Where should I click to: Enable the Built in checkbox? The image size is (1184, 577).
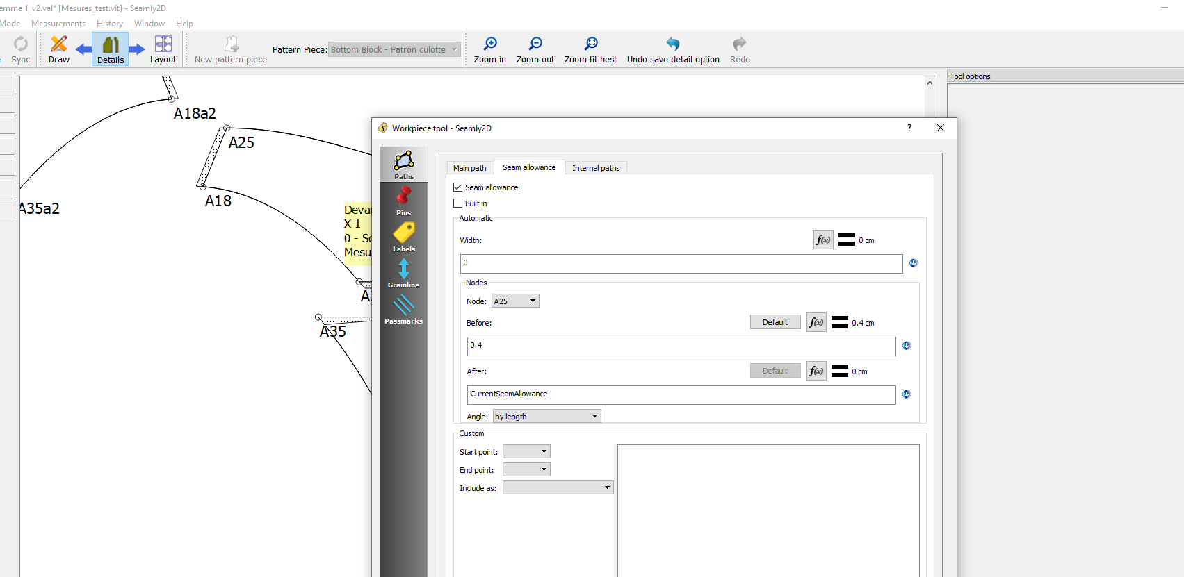click(x=458, y=203)
